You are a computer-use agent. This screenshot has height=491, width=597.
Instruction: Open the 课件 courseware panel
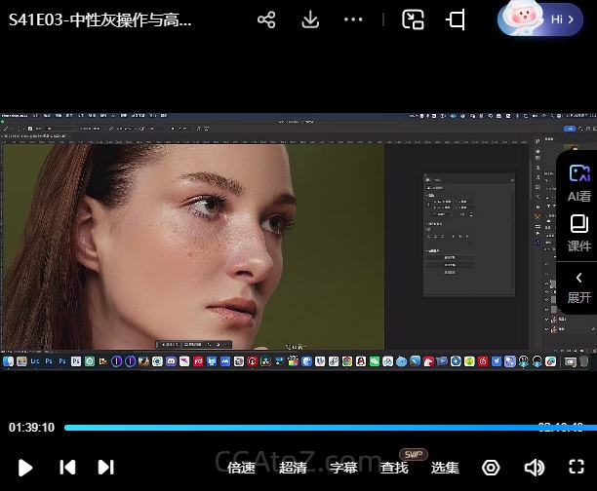point(579,233)
